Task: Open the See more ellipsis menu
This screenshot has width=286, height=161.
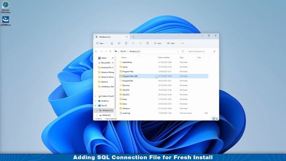Action: pyautogui.click(x=183, y=43)
